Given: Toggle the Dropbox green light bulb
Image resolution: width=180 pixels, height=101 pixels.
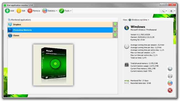Looking at the screenshot, I should point(115,25).
